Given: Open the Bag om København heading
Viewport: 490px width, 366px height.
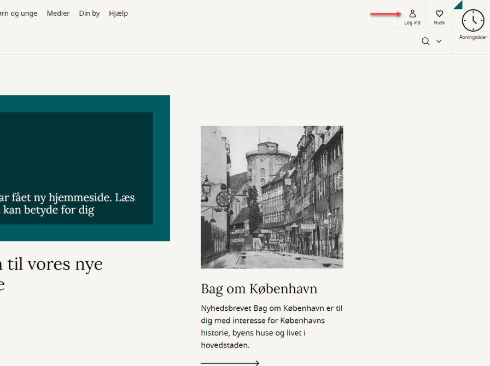Looking at the screenshot, I should tap(259, 288).
